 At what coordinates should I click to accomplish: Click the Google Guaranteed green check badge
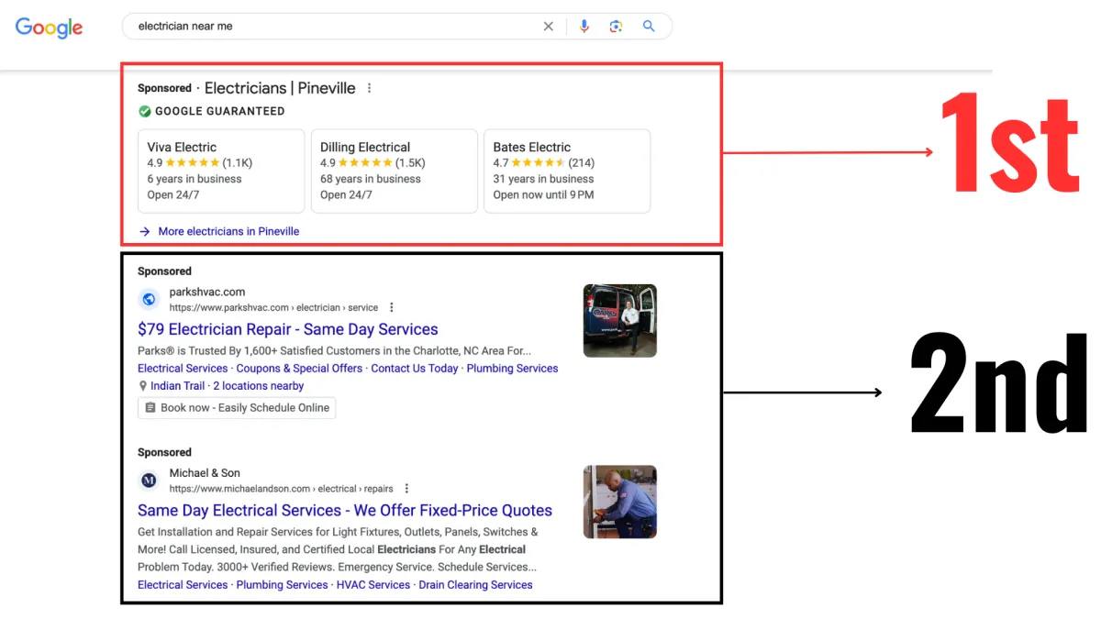click(145, 112)
